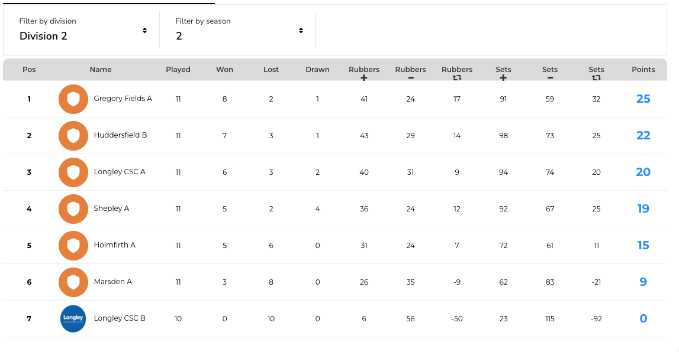
Task: Click the Huddersfield B orange shield logo
Action: pyautogui.click(x=73, y=136)
